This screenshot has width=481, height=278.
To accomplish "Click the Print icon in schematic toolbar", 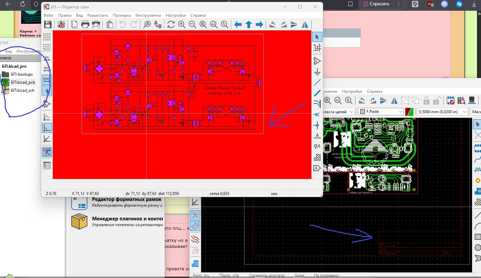I will (x=85, y=24).
